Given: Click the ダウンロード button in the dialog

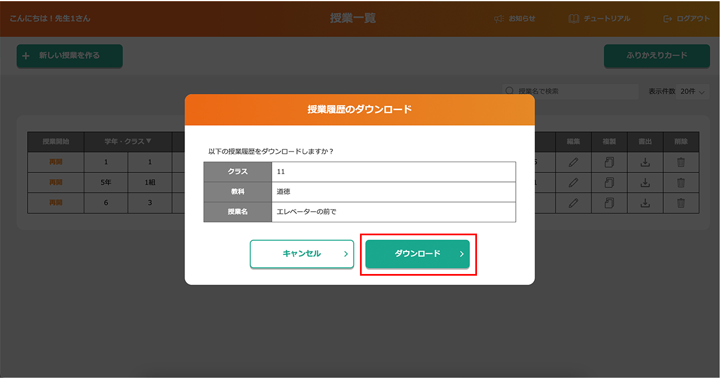Looking at the screenshot, I should [417, 254].
